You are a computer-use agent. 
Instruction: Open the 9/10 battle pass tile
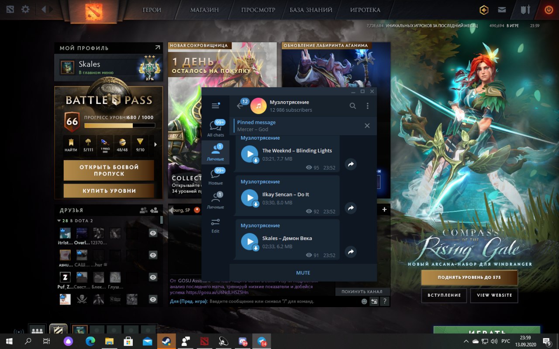140,146
